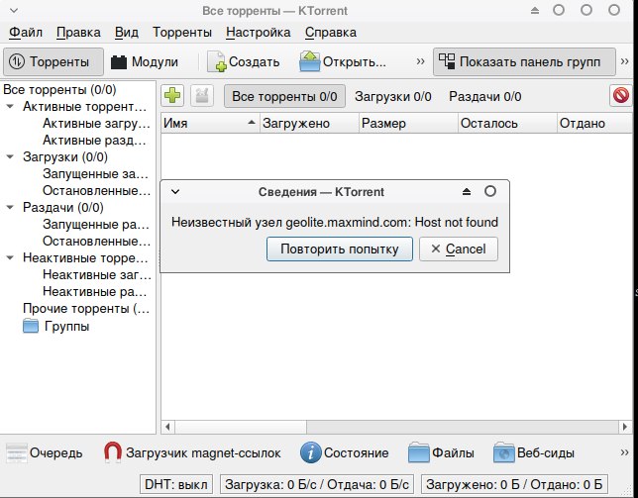
Task: Select Активные раздачи tree item
Action: pyautogui.click(x=94, y=141)
